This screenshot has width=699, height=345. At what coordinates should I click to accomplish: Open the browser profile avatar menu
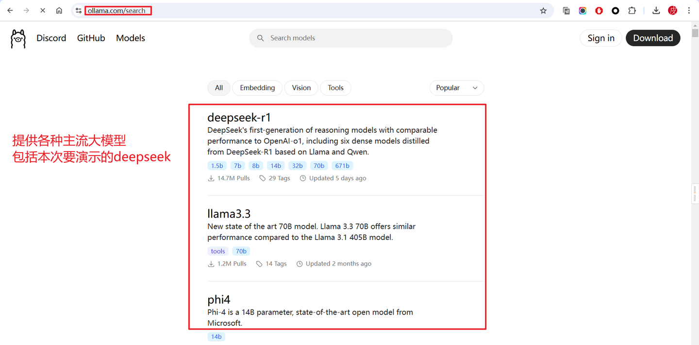672,10
